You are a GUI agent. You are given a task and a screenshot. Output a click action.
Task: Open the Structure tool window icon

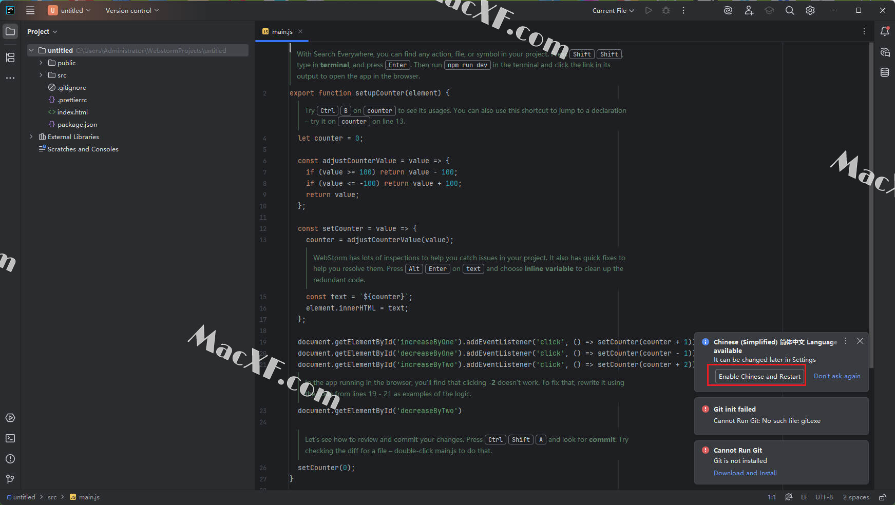[x=10, y=57]
